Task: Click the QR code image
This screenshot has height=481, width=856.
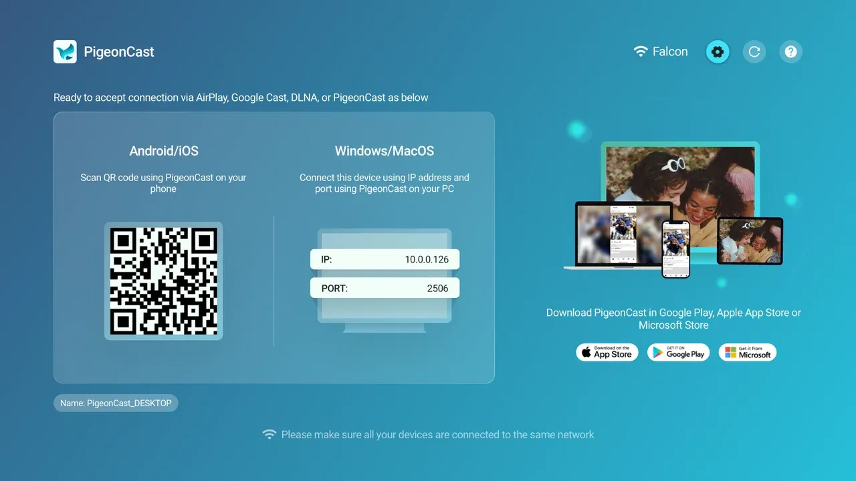Action: click(x=164, y=281)
